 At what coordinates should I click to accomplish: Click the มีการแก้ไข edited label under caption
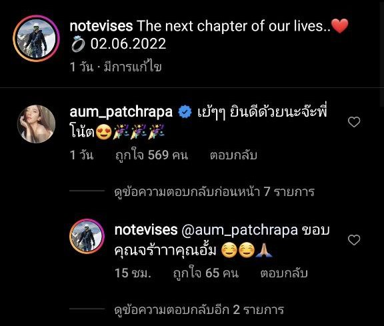(133, 67)
